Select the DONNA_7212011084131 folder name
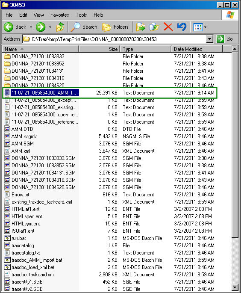Image resolution: width=241 pixels, height=293 pixels. (38, 71)
